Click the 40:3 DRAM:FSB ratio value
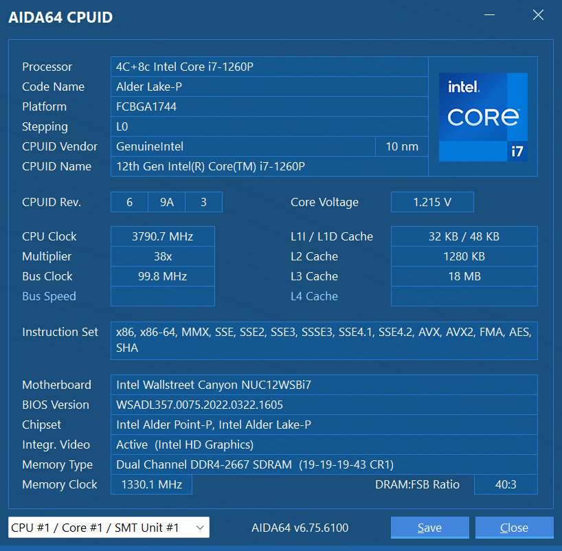 506,484
